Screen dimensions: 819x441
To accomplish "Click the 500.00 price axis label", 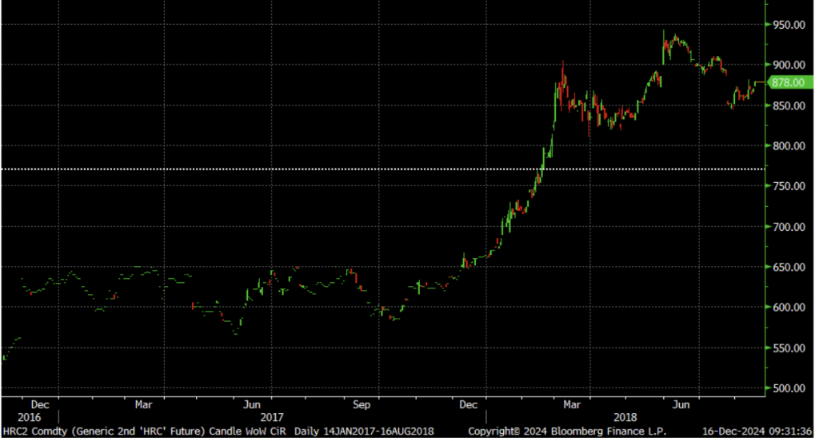I will coord(787,389).
